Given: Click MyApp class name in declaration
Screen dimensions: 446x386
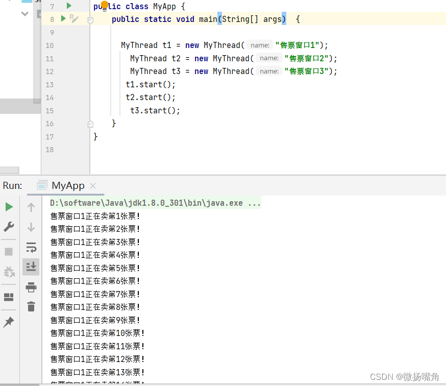Looking at the screenshot, I should pyautogui.click(x=164, y=6).
